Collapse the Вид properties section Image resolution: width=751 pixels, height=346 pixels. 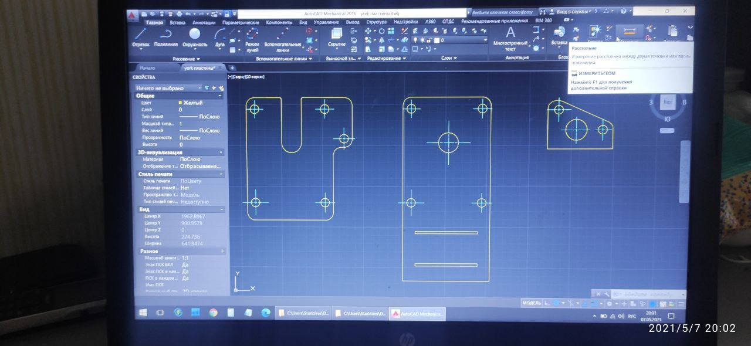coord(222,209)
